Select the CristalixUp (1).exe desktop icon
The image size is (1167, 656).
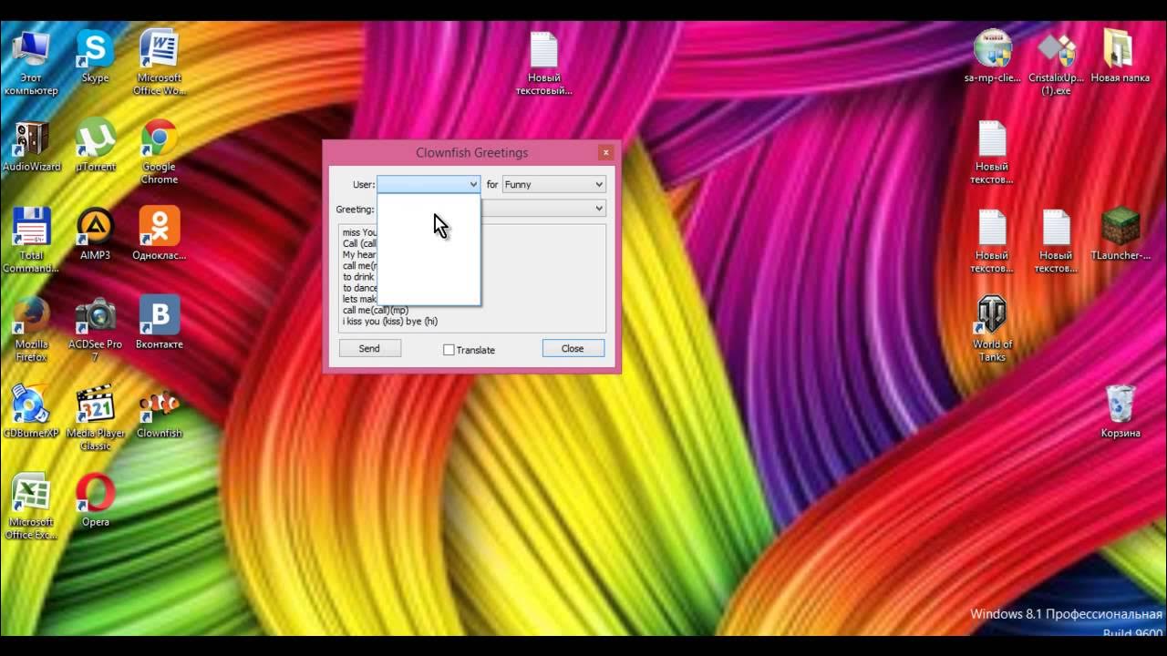(x=1056, y=62)
